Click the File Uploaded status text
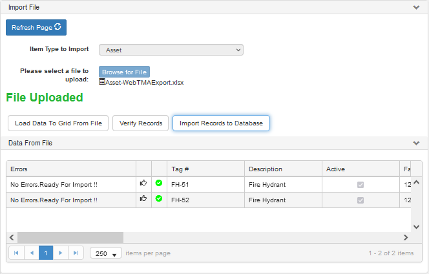Screen dimensions: 429x274 tap(45, 98)
